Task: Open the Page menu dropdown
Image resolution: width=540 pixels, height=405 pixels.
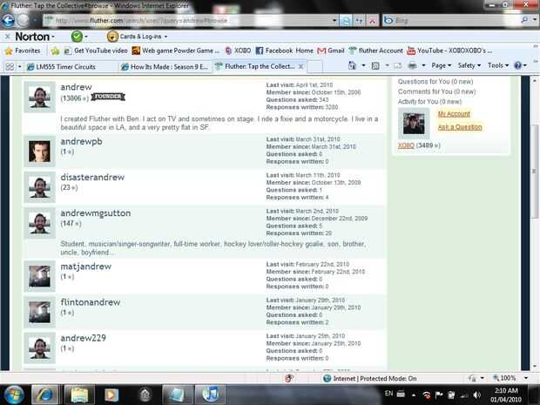Action: point(442,65)
